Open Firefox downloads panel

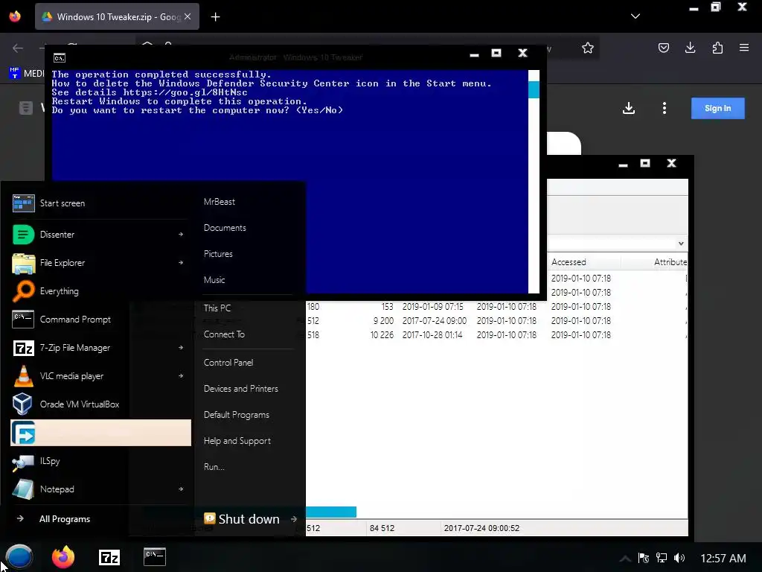[690, 48]
